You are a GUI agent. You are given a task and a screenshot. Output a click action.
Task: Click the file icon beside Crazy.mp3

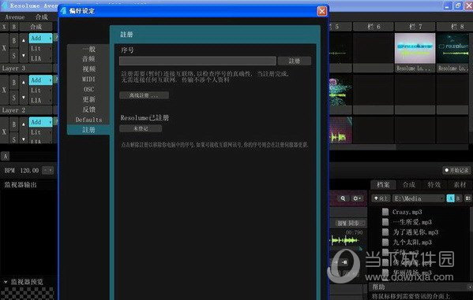[x=385, y=212]
